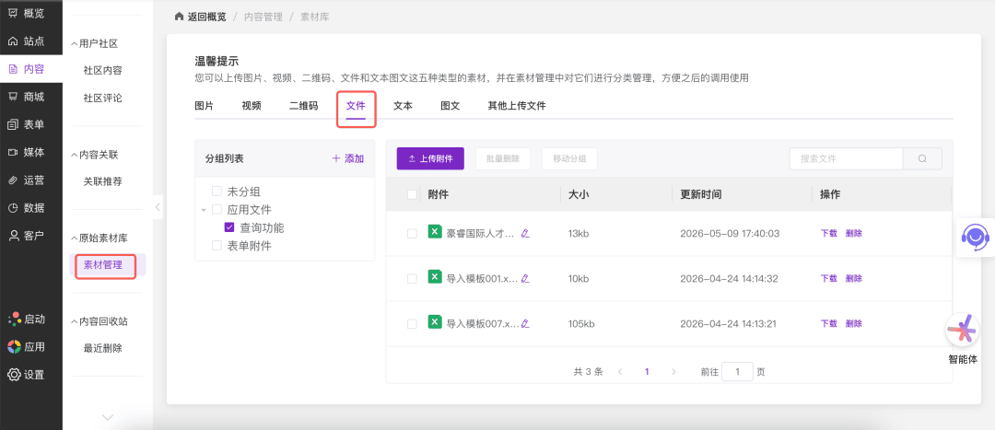Switch to the 文件 tab
Viewport: 995px width, 430px height.
[356, 106]
